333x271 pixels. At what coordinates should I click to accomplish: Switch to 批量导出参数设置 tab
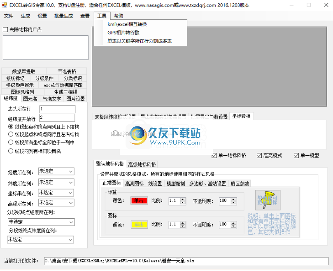coord(209,117)
